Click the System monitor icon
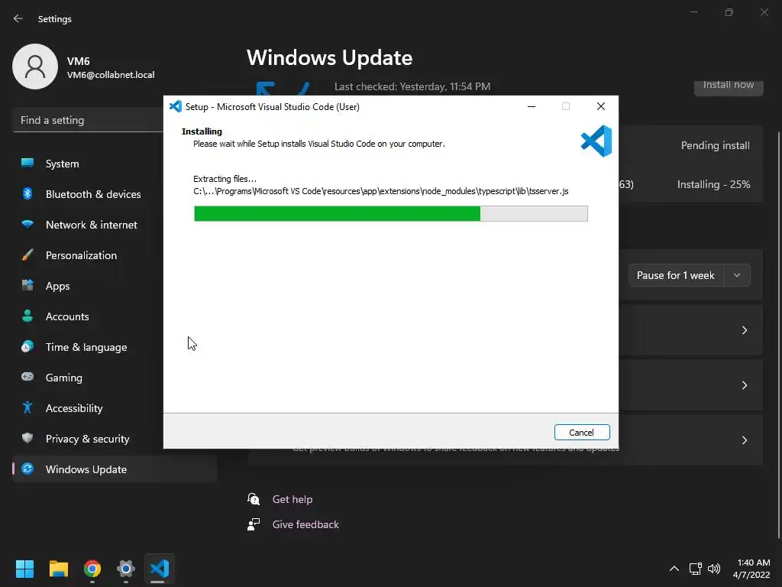This screenshot has width=782, height=587. 27,163
